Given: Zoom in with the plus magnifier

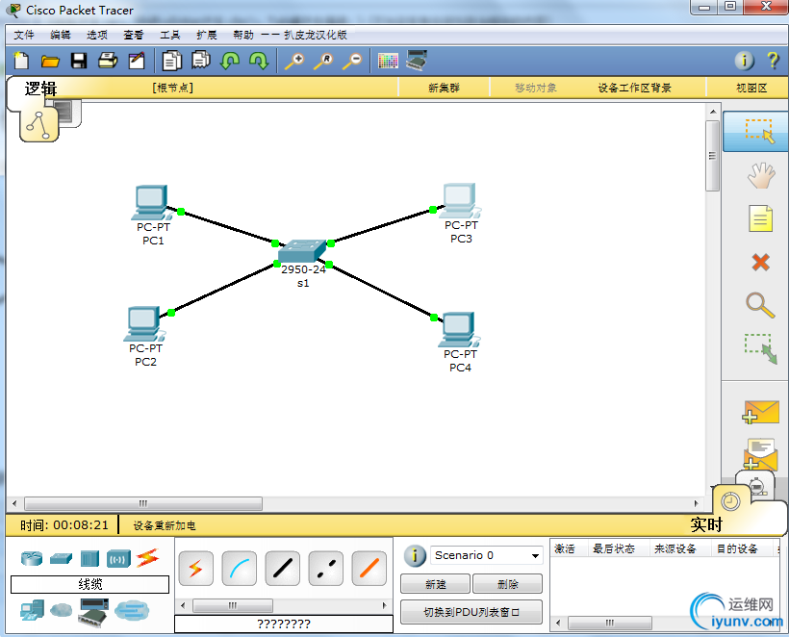Looking at the screenshot, I should coord(294,61).
